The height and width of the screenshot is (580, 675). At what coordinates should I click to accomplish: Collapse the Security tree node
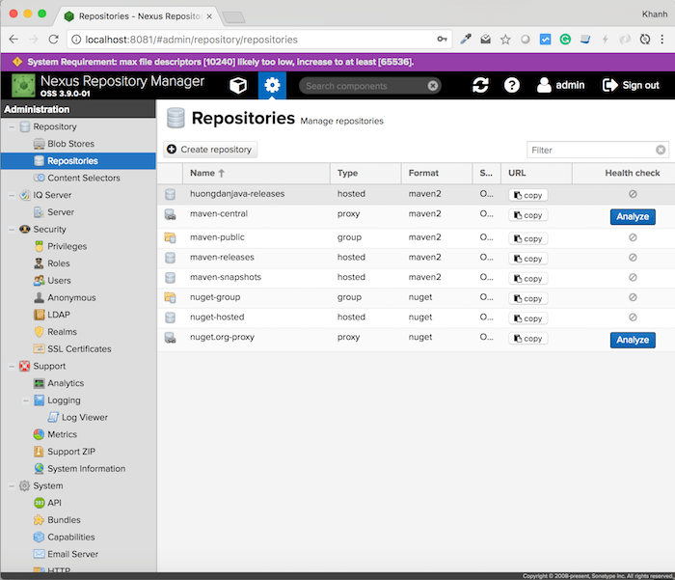pos(12,230)
